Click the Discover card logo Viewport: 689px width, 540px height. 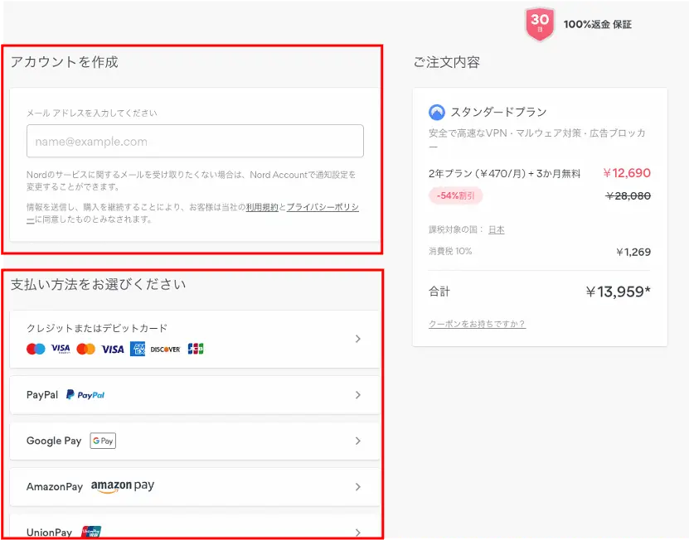(x=165, y=350)
